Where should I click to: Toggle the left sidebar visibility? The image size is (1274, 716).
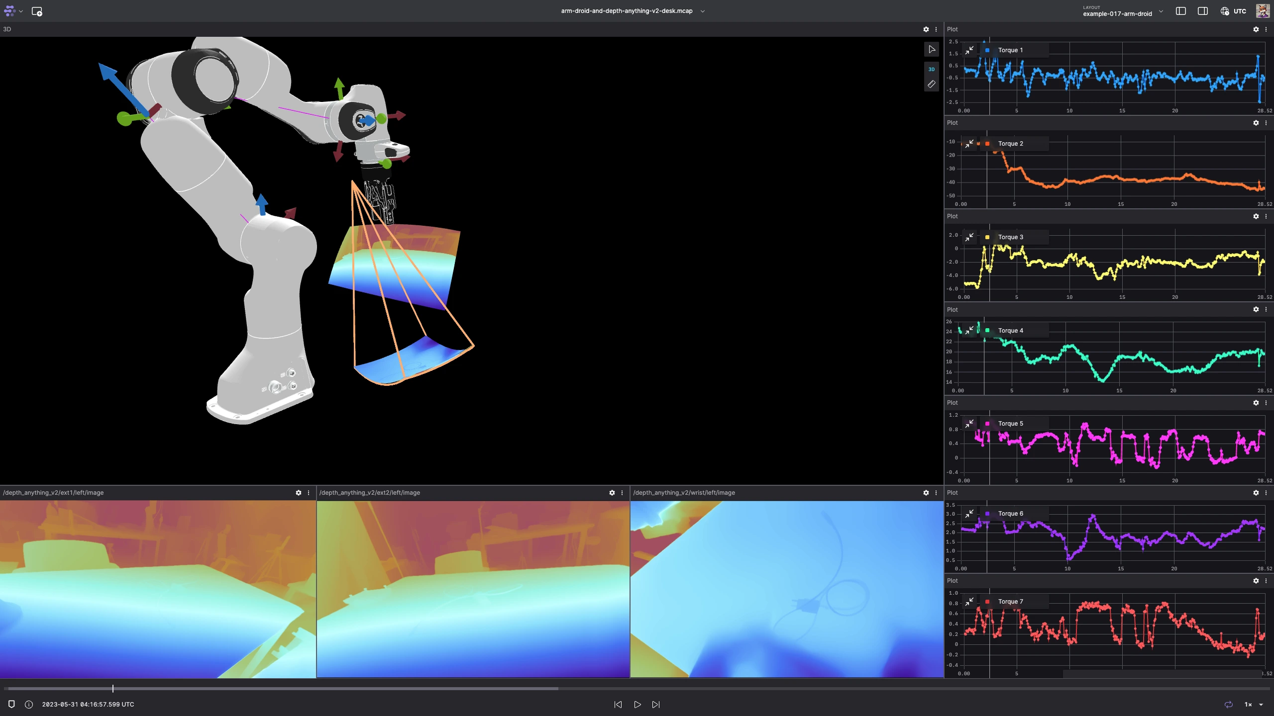(1180, 11)
